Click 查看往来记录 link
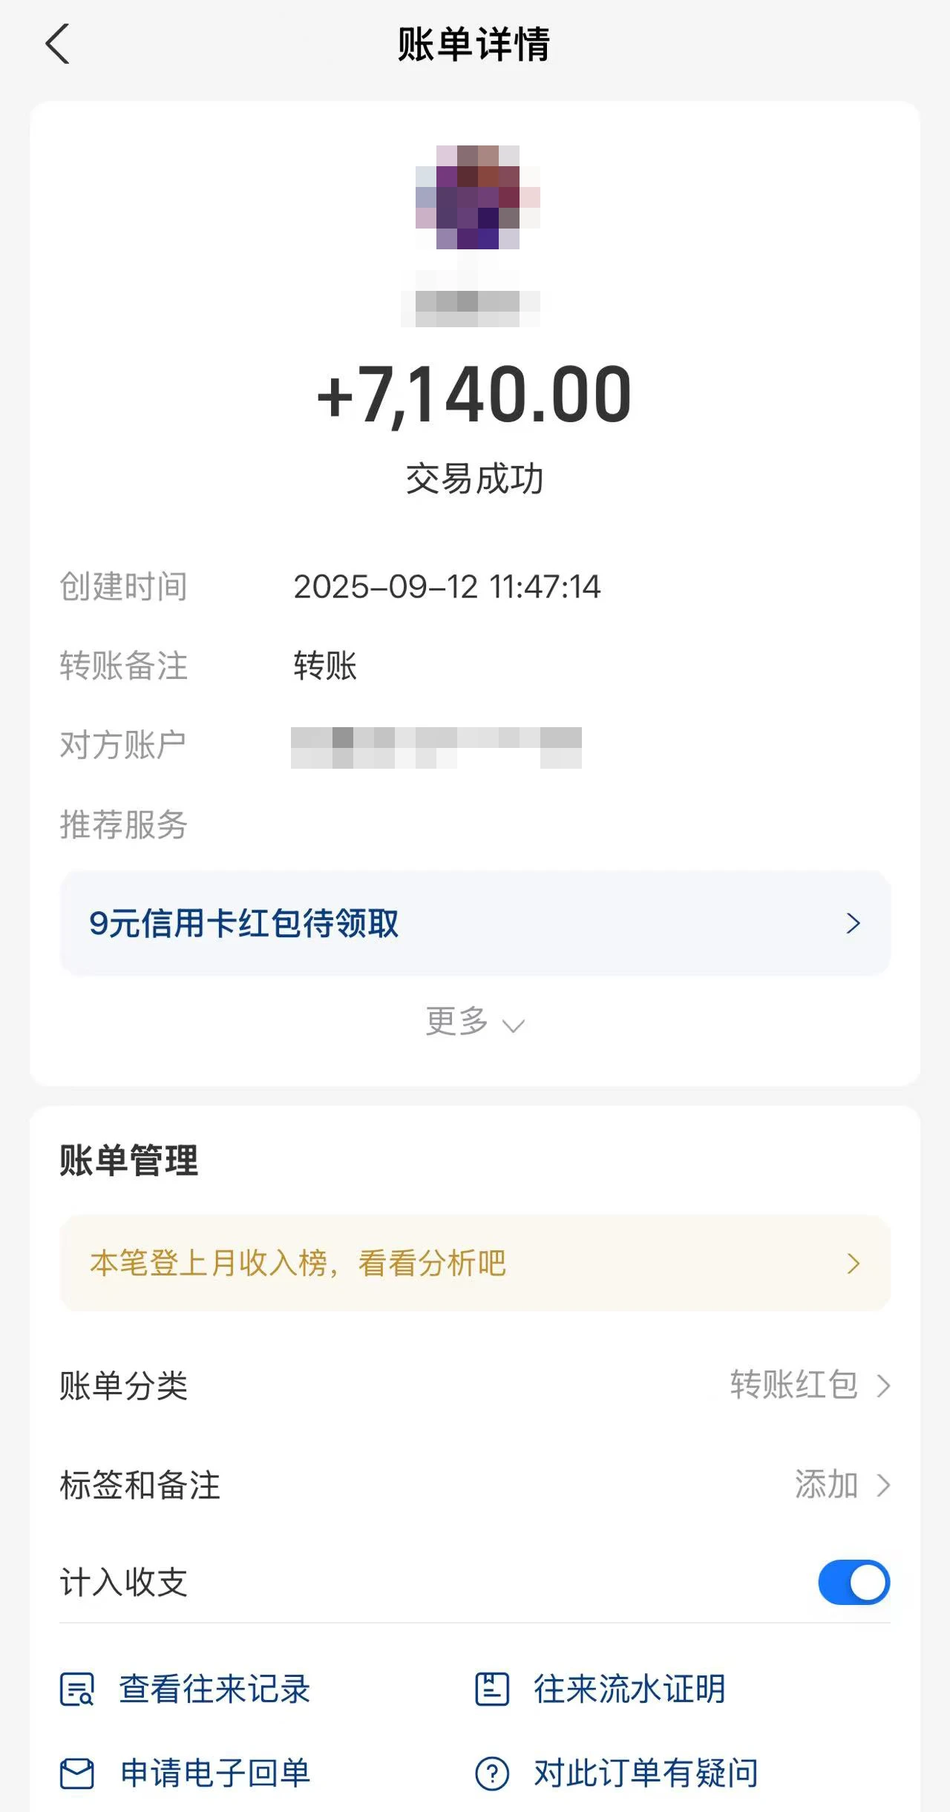Screen dimensions: 950x1812 click(214, 1690)
